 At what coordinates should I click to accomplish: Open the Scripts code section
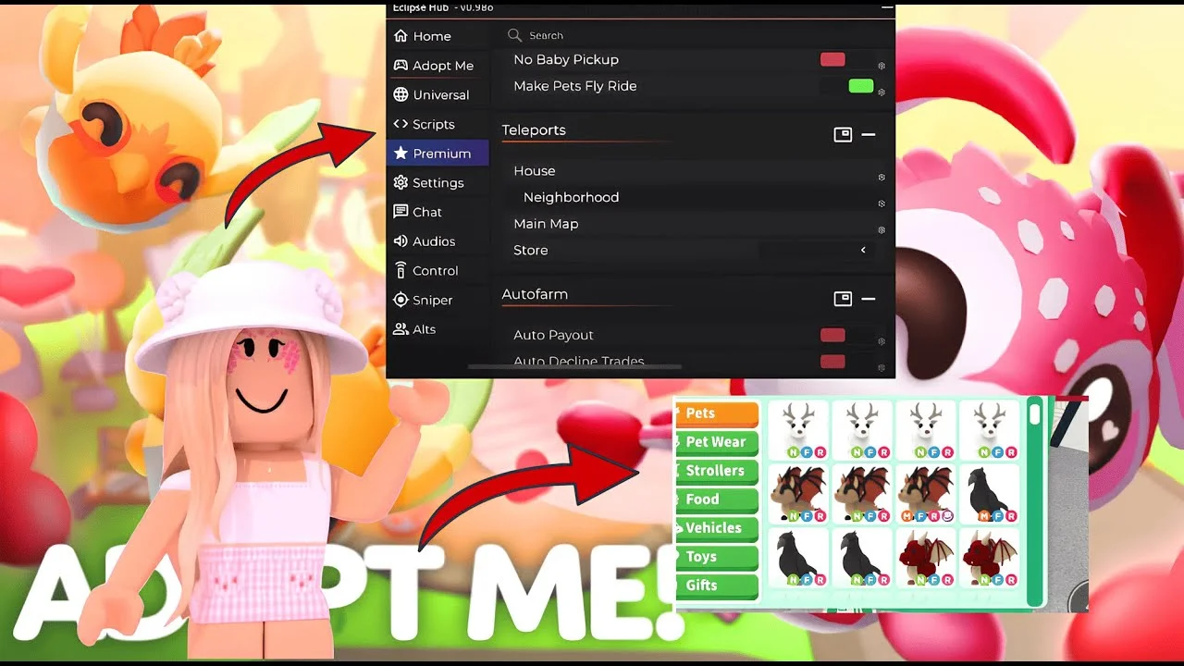[x=401, y=124]
